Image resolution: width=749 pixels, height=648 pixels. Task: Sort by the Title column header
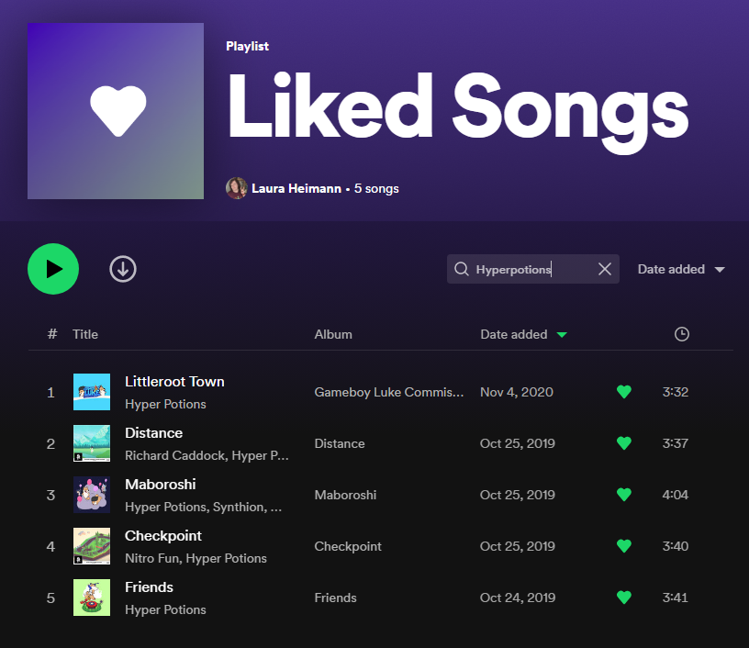pyautogui.click(x=85, y=334)
